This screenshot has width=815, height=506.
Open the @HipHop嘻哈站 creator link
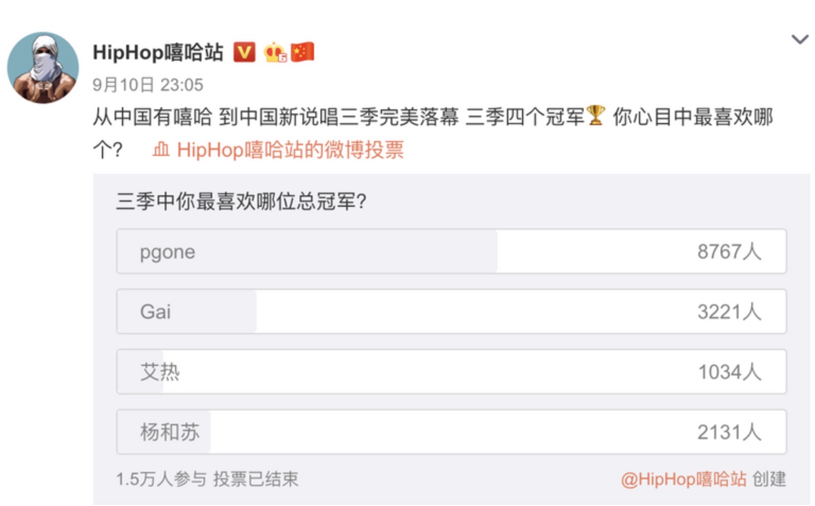tap(683, 479)
